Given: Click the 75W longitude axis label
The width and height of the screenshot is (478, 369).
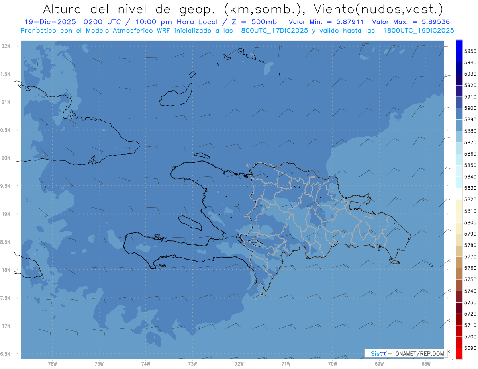Looking at the screenshot, I should [x=99, y=363].
